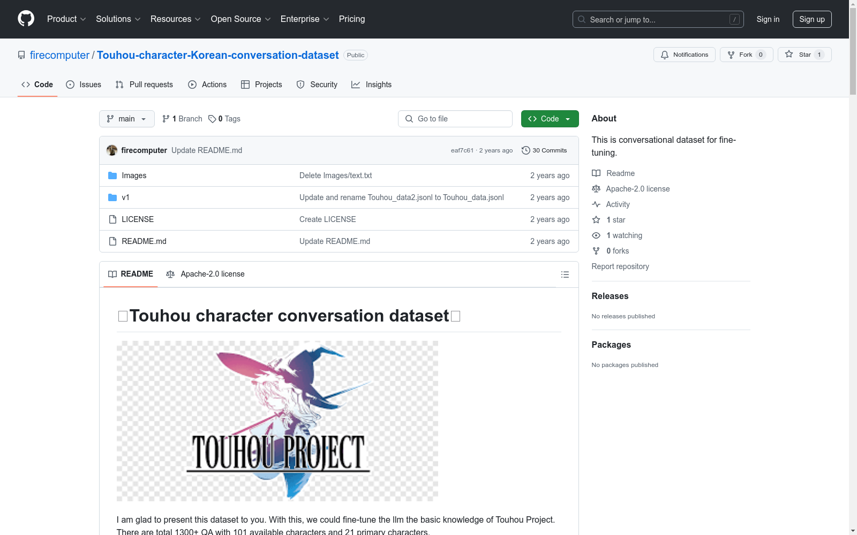Click the eye icon beside 1 watching
Screen dimensions: 857x535
[x=596, y=235]
